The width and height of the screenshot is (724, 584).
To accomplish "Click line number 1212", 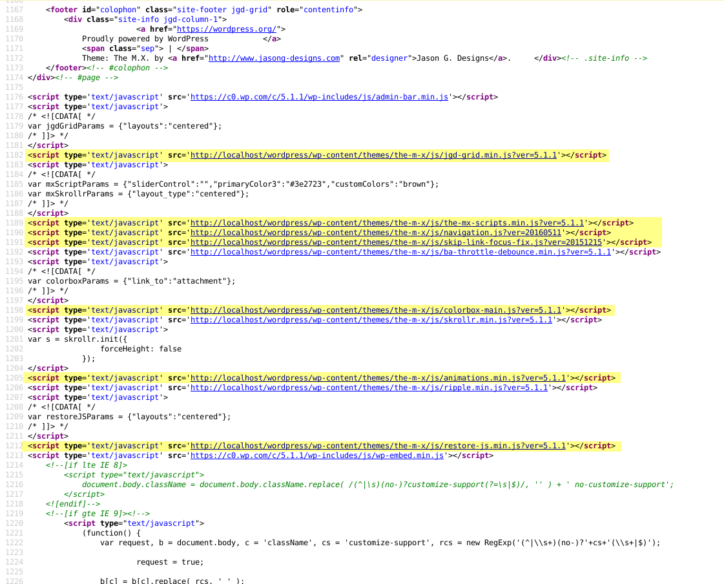I will pyautogui.click(x=14, y=446).
